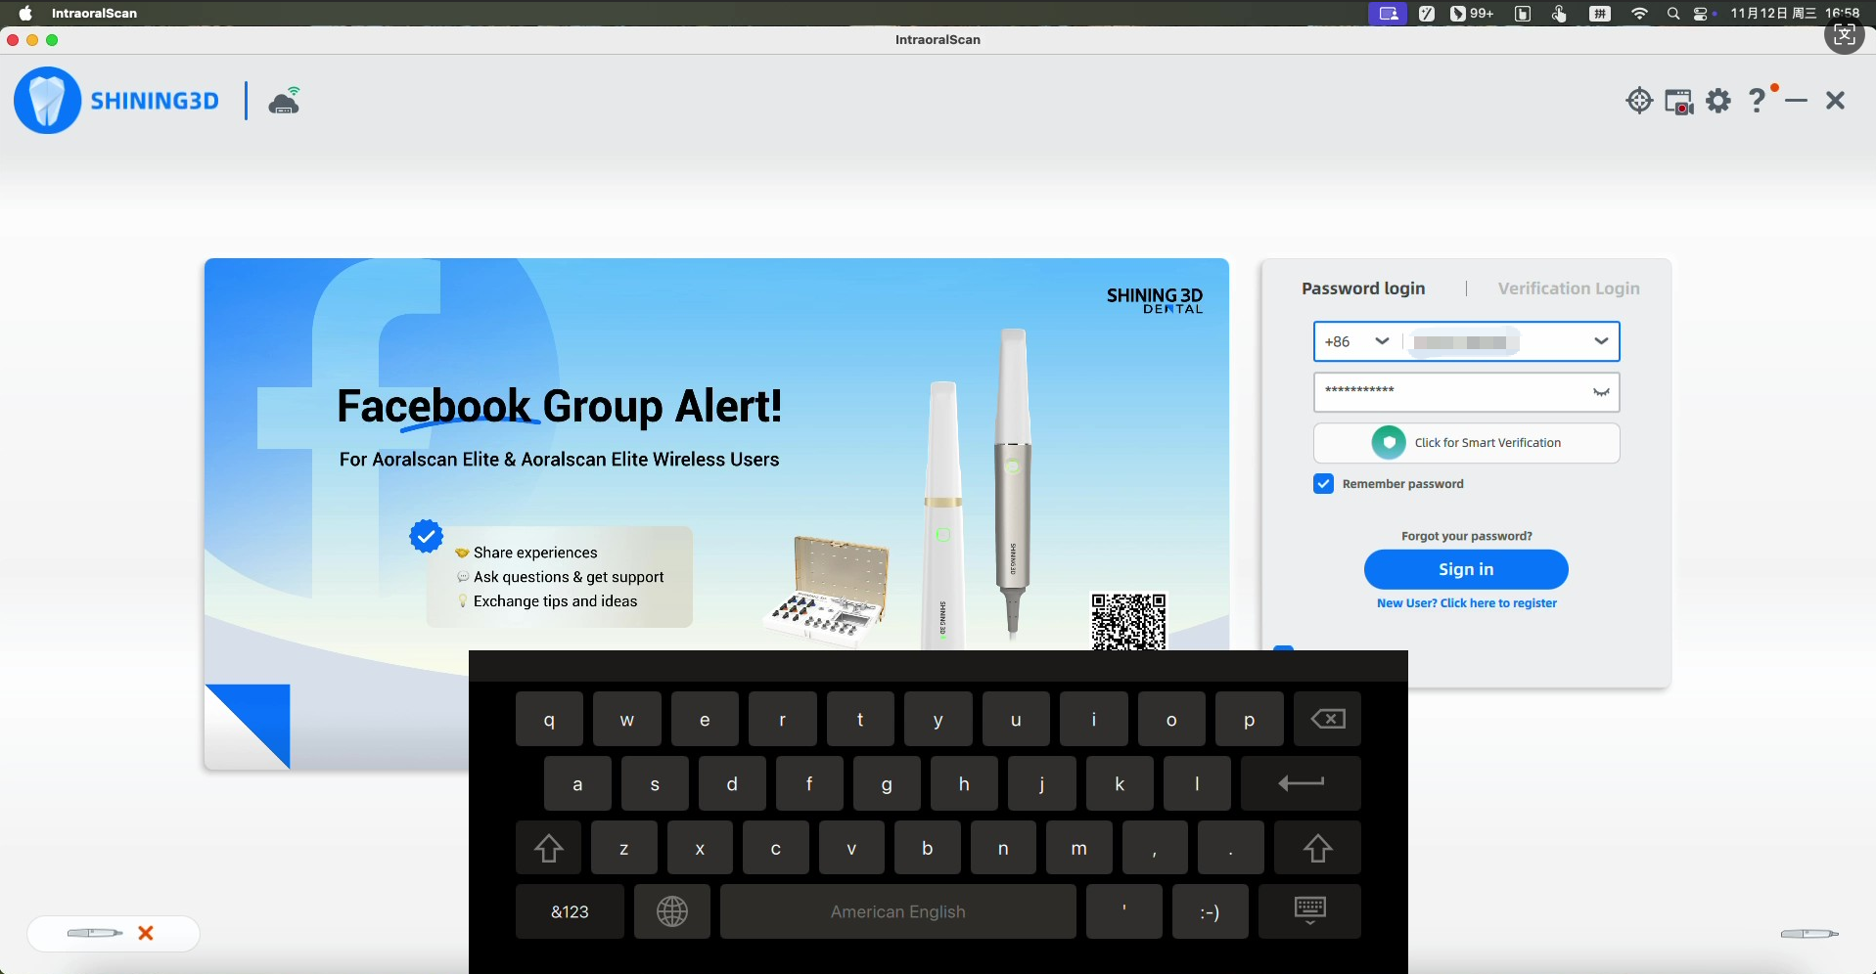Tap the left shift key
1876x974 pixels.
548,848
